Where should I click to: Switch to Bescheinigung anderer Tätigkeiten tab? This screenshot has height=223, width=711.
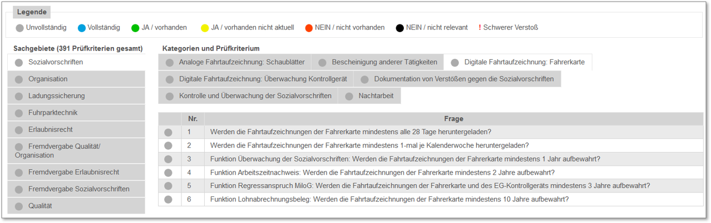point(378,62)
